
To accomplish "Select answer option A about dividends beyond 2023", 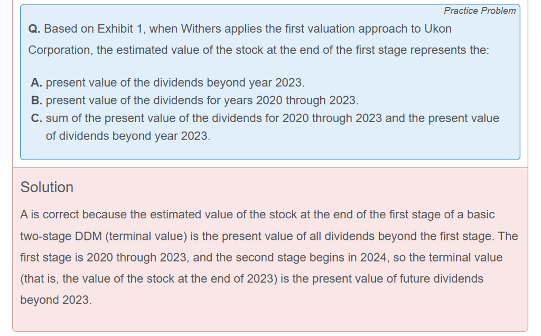I will 174,83.
